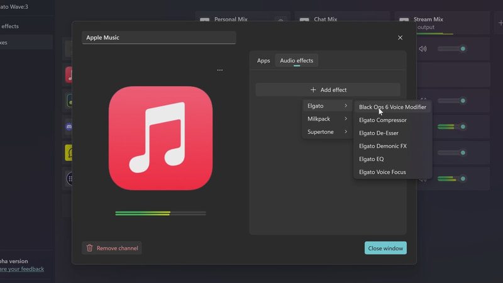Click the green channel icon behind dialog

click(69, 101)
